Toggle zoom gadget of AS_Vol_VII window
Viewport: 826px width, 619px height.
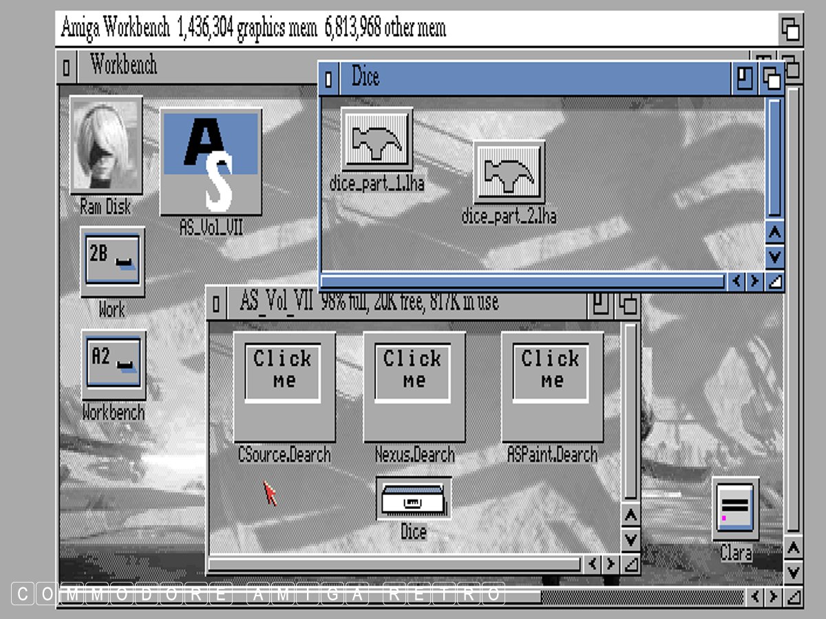click(601, 303)
